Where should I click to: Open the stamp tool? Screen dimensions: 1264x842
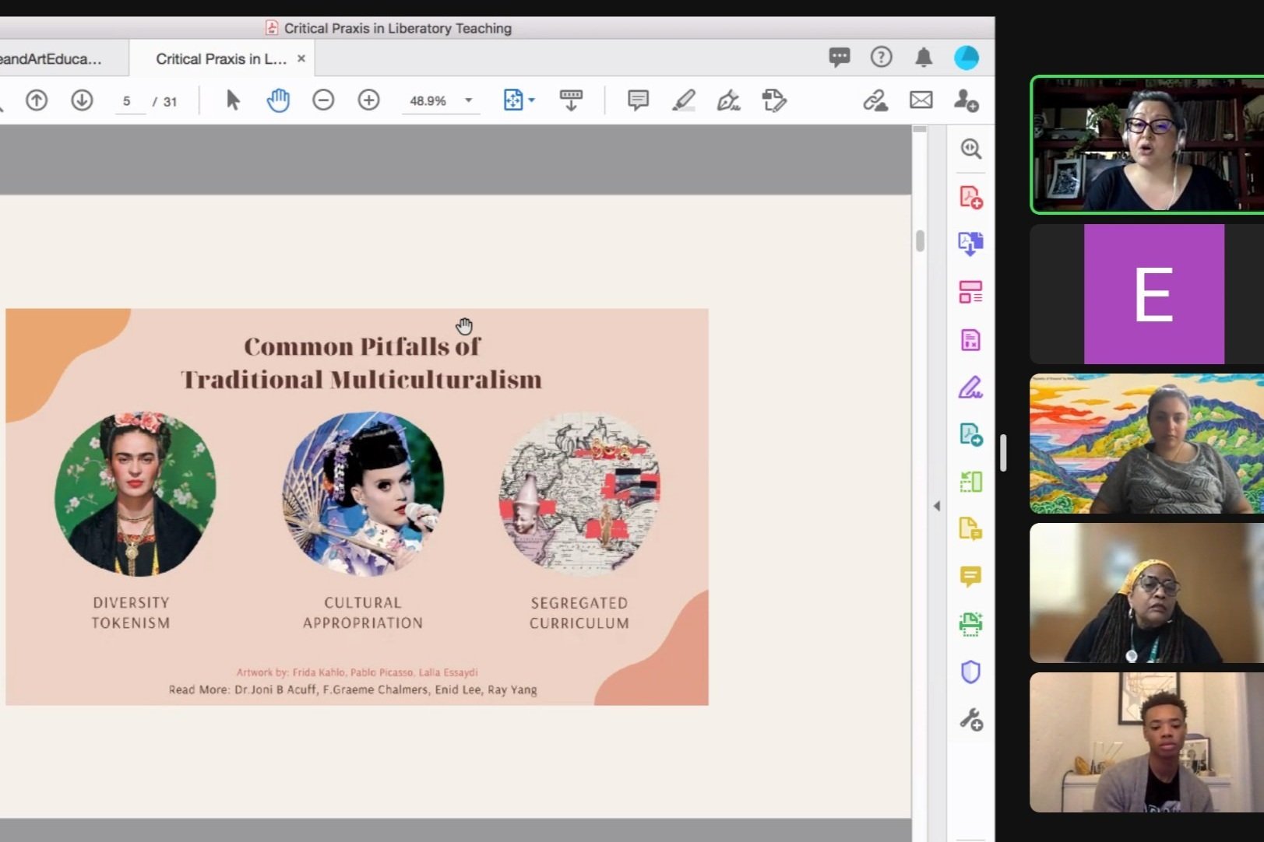pos(774,100)
